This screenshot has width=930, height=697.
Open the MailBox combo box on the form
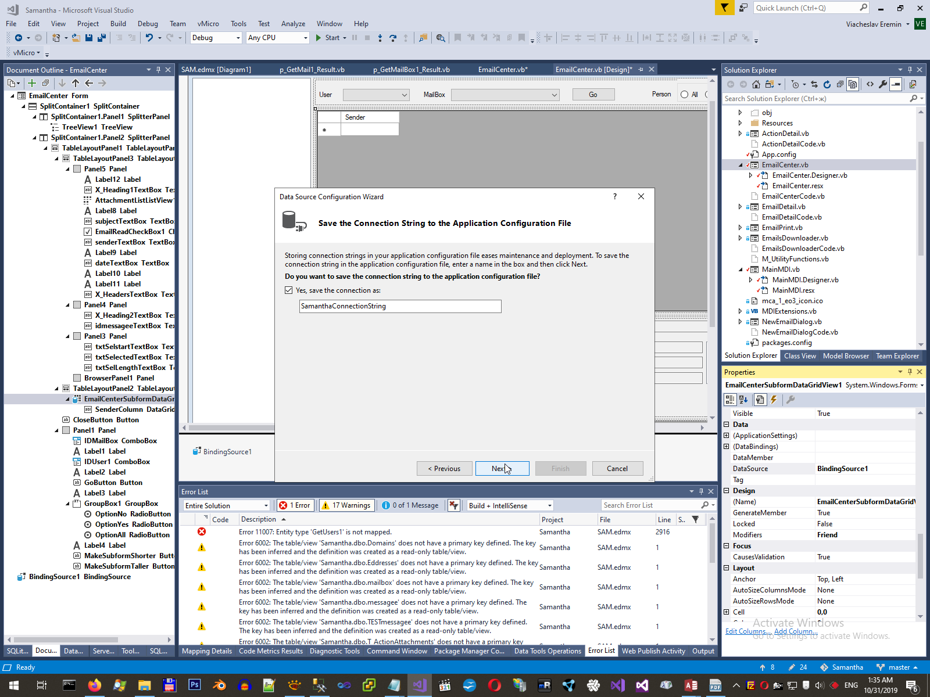point(505,95)
